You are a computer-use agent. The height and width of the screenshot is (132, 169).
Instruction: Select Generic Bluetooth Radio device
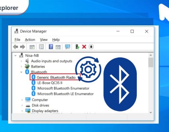pyautogui.click(x=56, y=78)
